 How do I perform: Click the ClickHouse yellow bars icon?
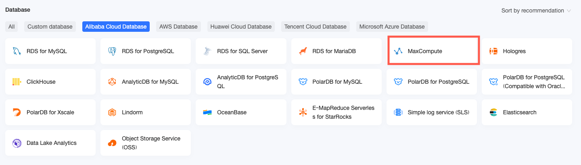(17, 82)
